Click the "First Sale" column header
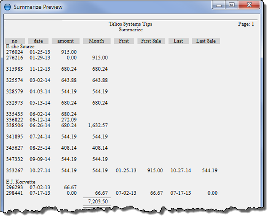 point(151,41)
